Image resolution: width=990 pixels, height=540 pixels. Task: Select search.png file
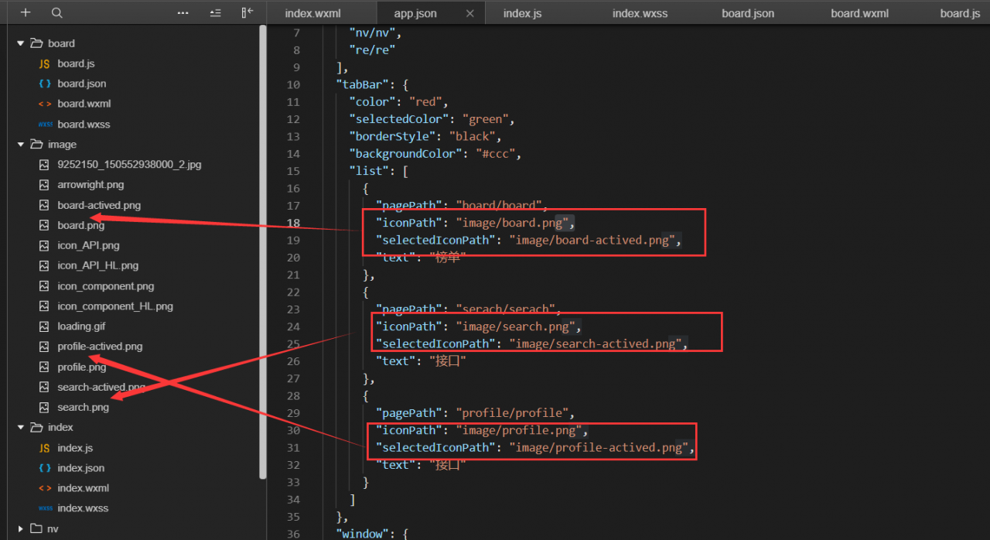pyautogui.click(x=83, y=407)
